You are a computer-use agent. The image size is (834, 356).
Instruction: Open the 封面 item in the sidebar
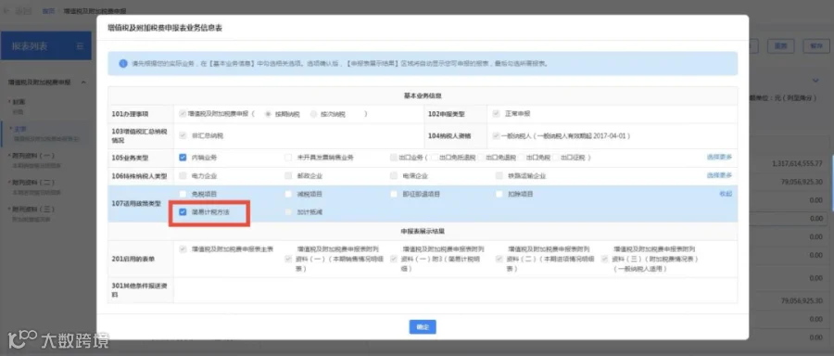tap(19, 101)
